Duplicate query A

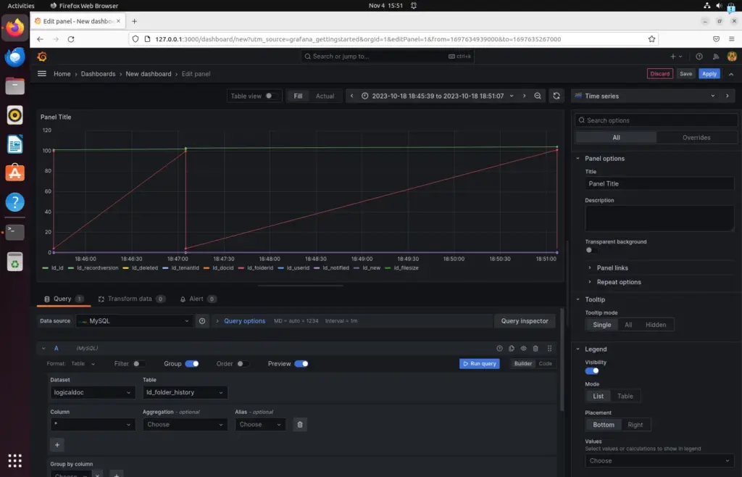tap(512, 348)
